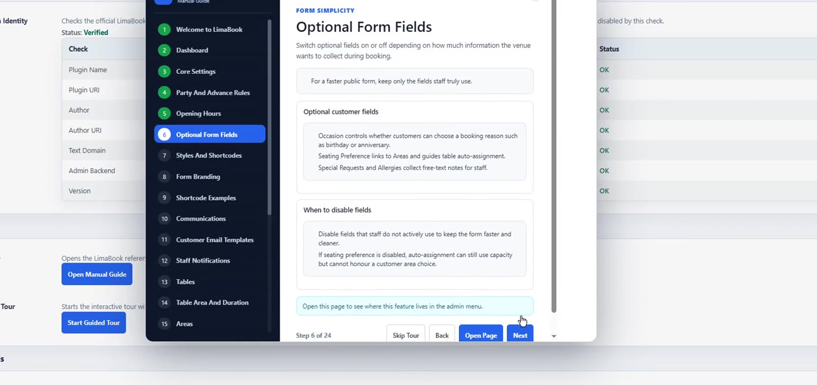This screenshot has width=817, height=385.
Task: Click the OK status for Version row
Action: click(x=604, y=191)
